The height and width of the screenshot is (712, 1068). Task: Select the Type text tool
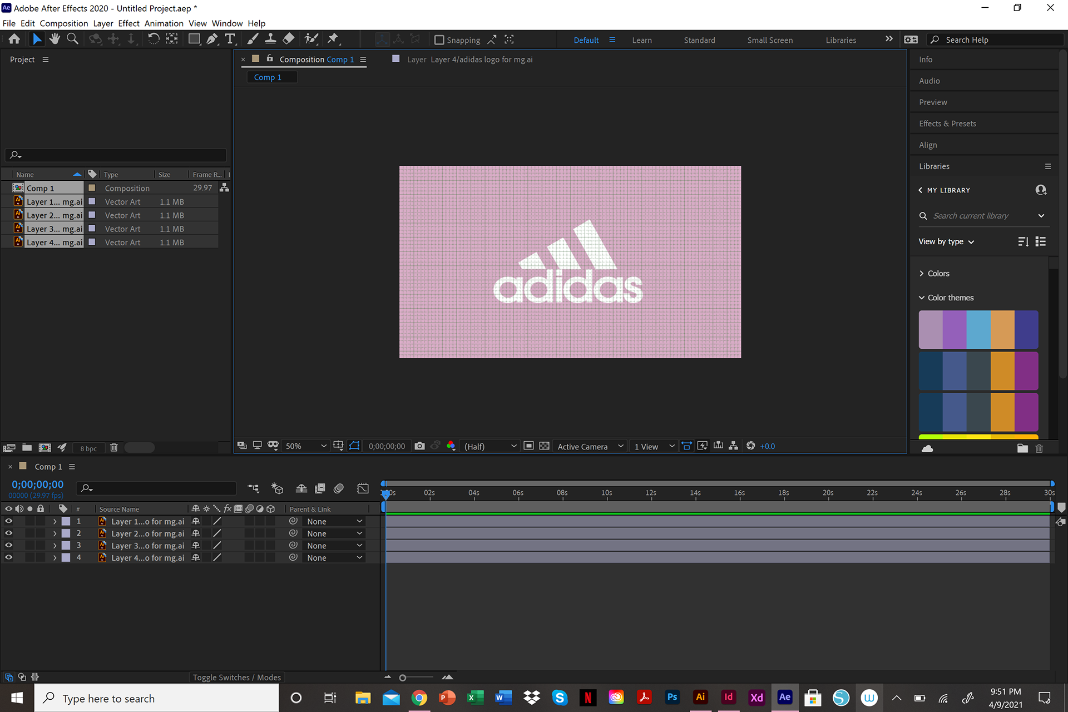(x=230, y=39)
